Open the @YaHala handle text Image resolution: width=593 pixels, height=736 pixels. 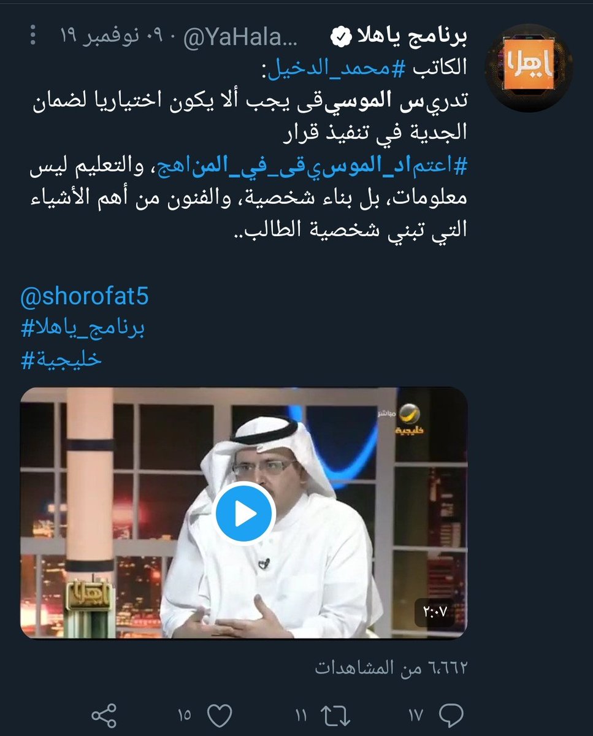click(240, 38)
